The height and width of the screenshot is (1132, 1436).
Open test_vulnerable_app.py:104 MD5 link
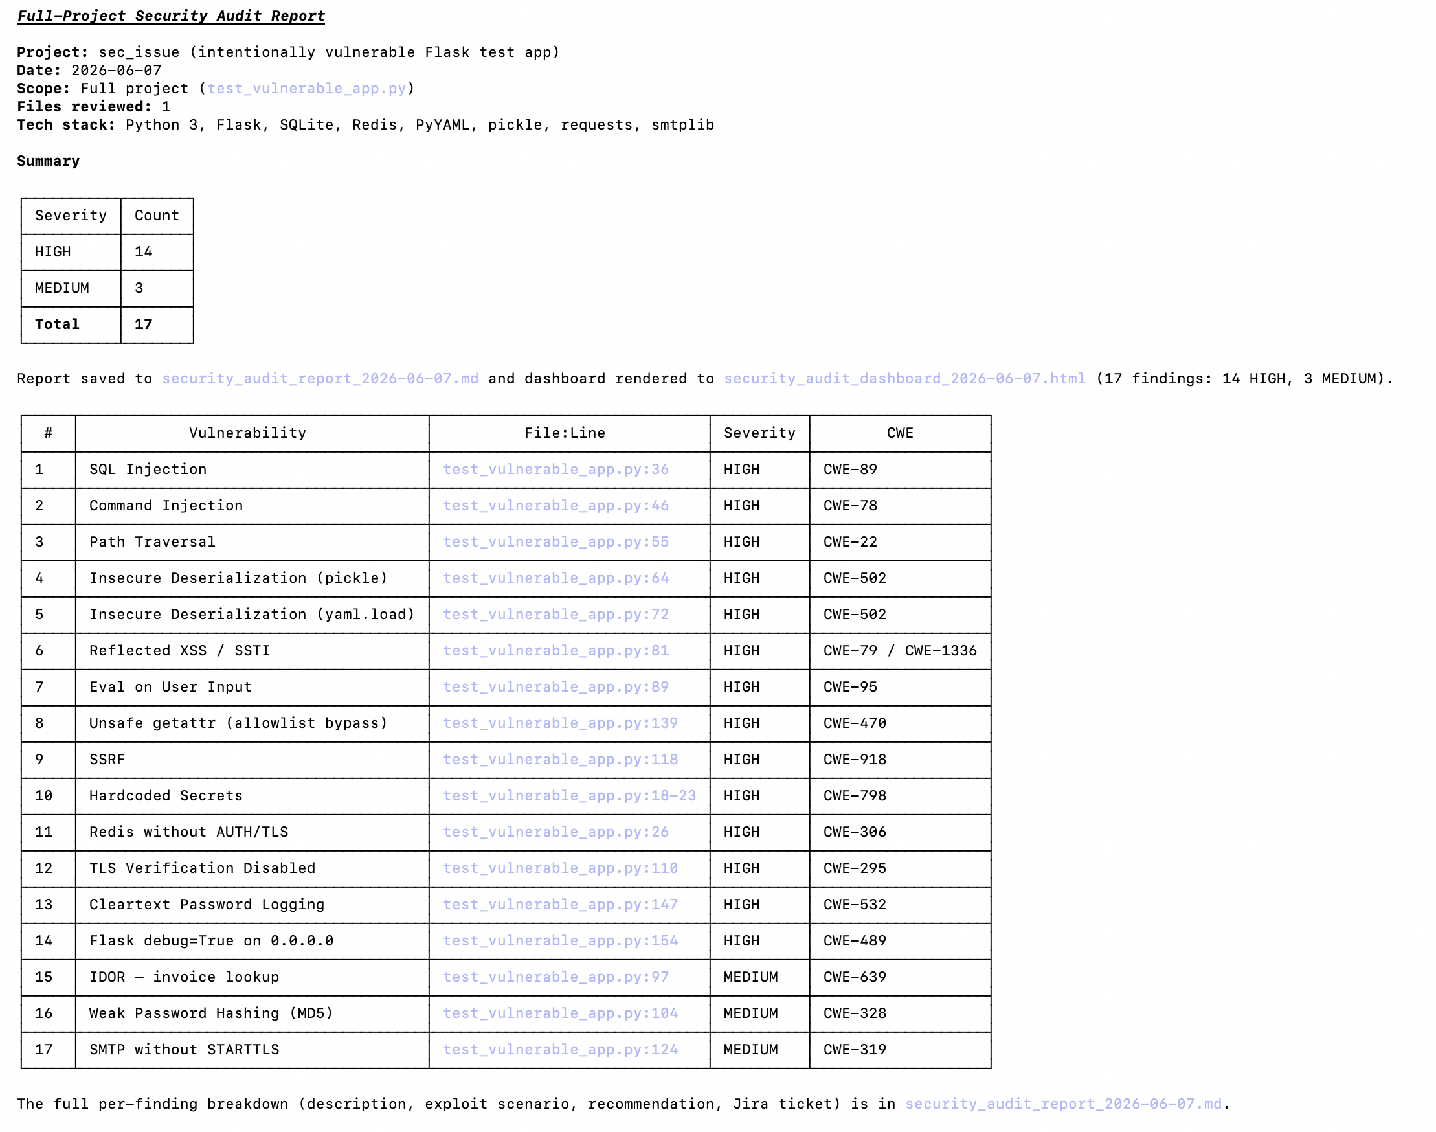coord(560,1013)
